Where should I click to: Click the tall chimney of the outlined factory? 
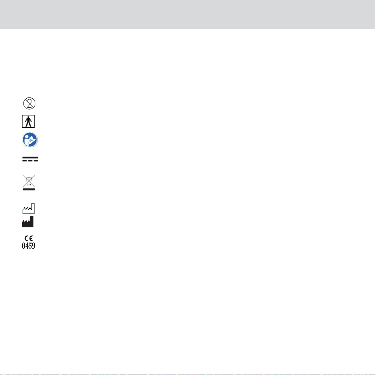33,209
